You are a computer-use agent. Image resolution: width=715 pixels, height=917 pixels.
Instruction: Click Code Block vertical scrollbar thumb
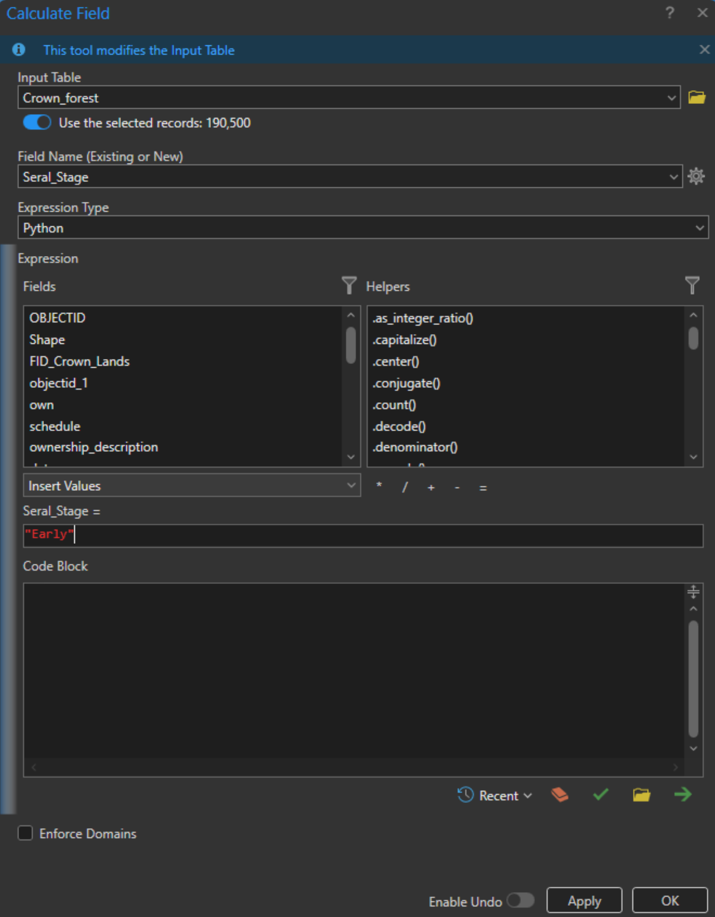pos(693,678)
